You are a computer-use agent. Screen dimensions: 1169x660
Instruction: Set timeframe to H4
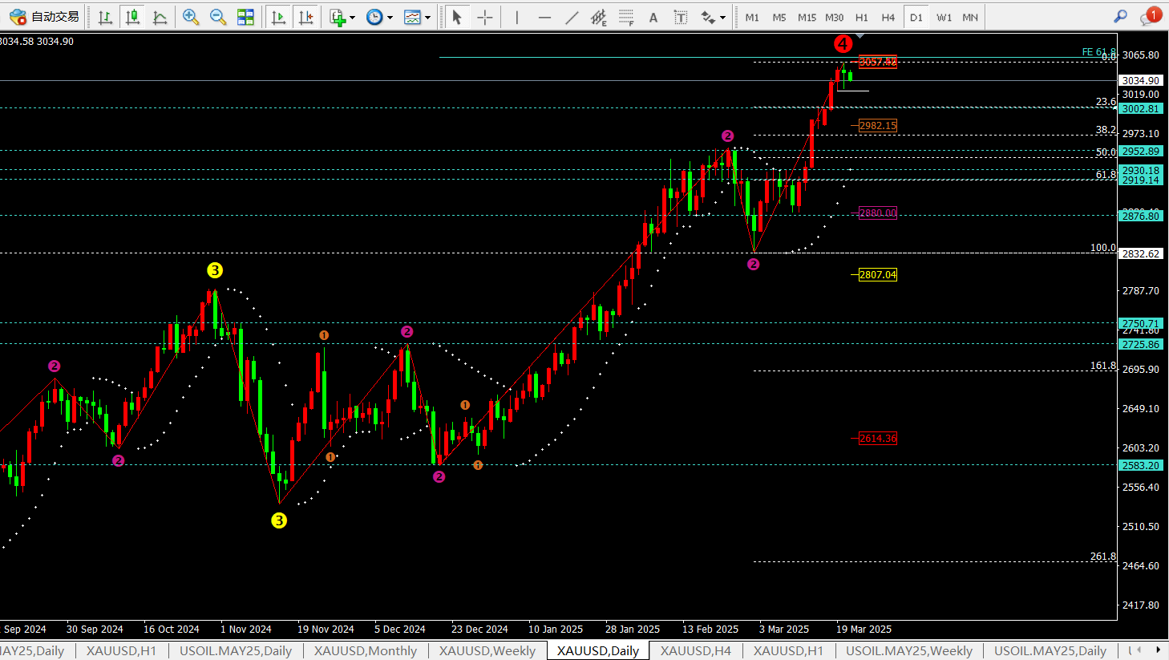pos(888,17)
